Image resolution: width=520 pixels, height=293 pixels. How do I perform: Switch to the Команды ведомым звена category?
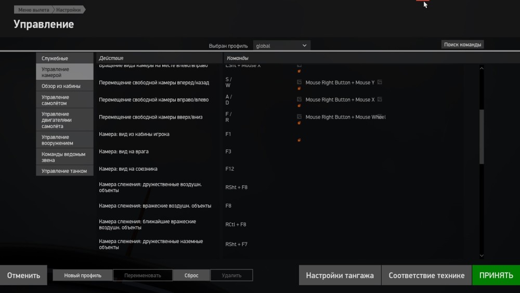[64, 157]
